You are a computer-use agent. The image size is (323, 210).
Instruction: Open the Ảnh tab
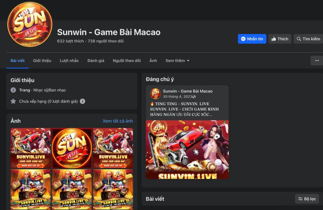(153, 61)
